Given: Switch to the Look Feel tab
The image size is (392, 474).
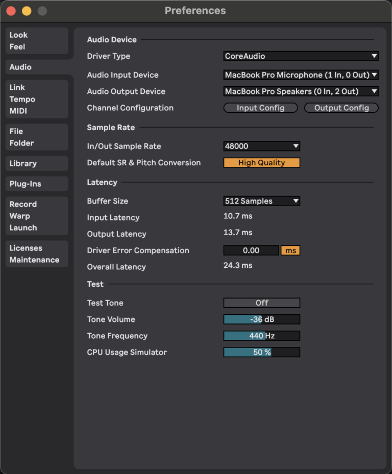Looking at the screenshot, I should (36, 41).
